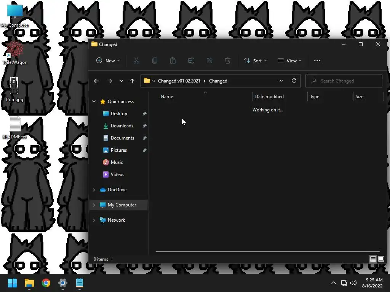Go up one folder level arrow
Image resolution: width=390 pixels, height=292 pixels.
click(x=132, y=81)
